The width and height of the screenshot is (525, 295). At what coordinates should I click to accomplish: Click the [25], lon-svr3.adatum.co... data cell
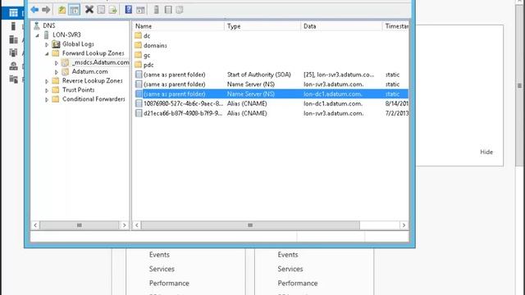[339, 75]
